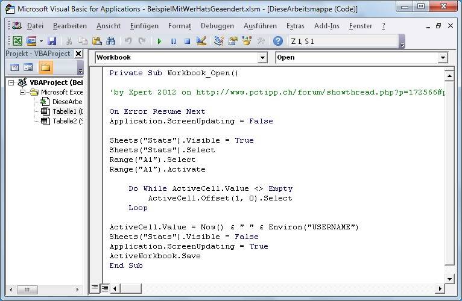The image size is (462, 301).
Task: Open help with the question mark icon
Action: pos(277,41)
